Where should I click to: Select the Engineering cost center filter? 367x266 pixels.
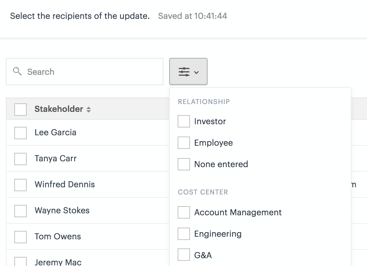pyautogui.click(x=184, y=234)
